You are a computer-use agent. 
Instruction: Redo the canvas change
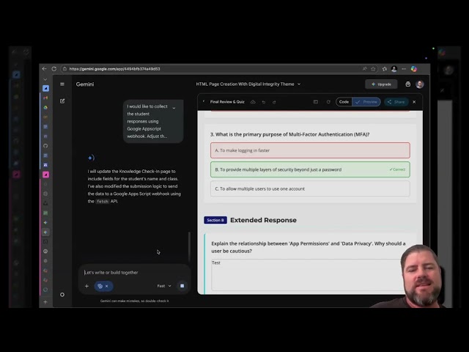(274, 102)
